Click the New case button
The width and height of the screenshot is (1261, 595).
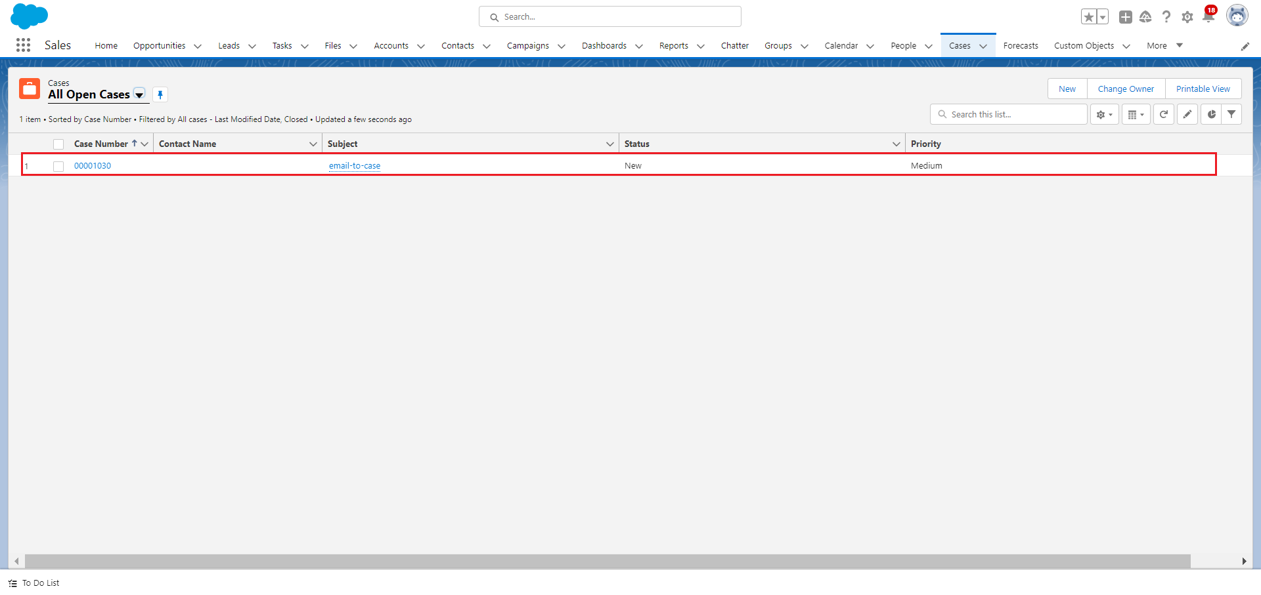point(1067,89)
